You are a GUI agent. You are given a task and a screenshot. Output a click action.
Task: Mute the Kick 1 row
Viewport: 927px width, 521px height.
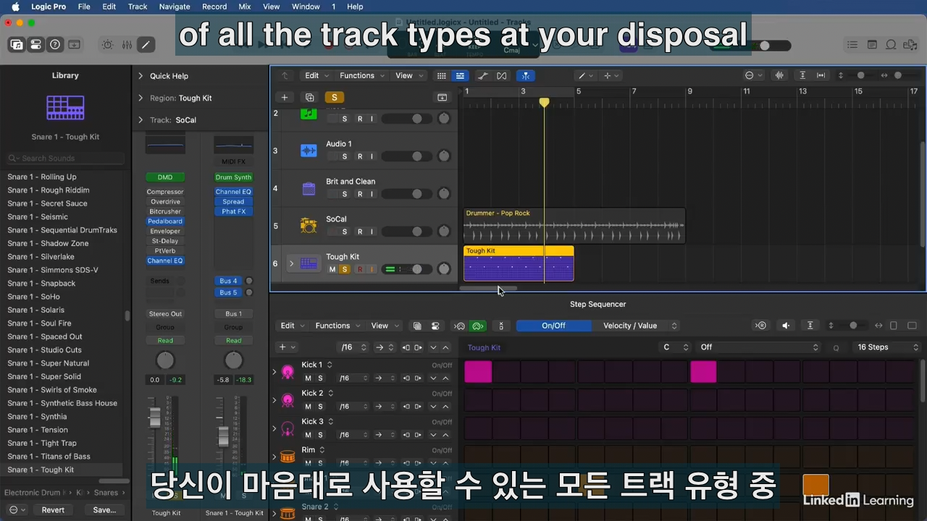[308, 378]
